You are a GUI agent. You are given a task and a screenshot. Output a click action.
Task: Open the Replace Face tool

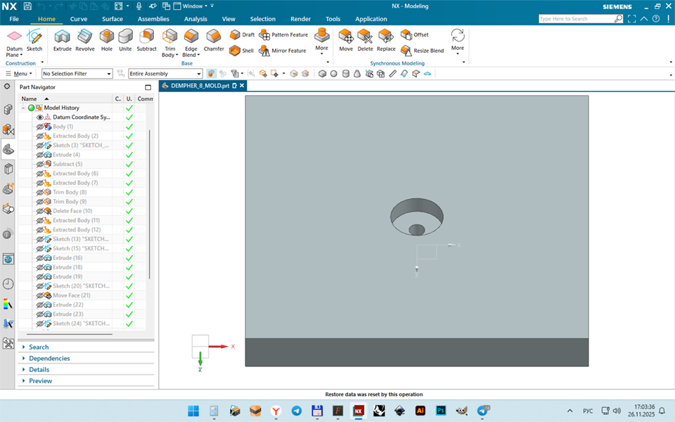pyautogui.click(x=386, y=41)
